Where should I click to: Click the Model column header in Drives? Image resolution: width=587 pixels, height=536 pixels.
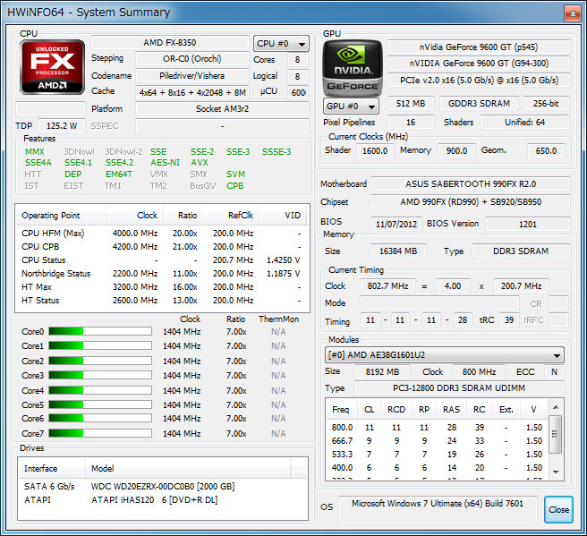188,468
